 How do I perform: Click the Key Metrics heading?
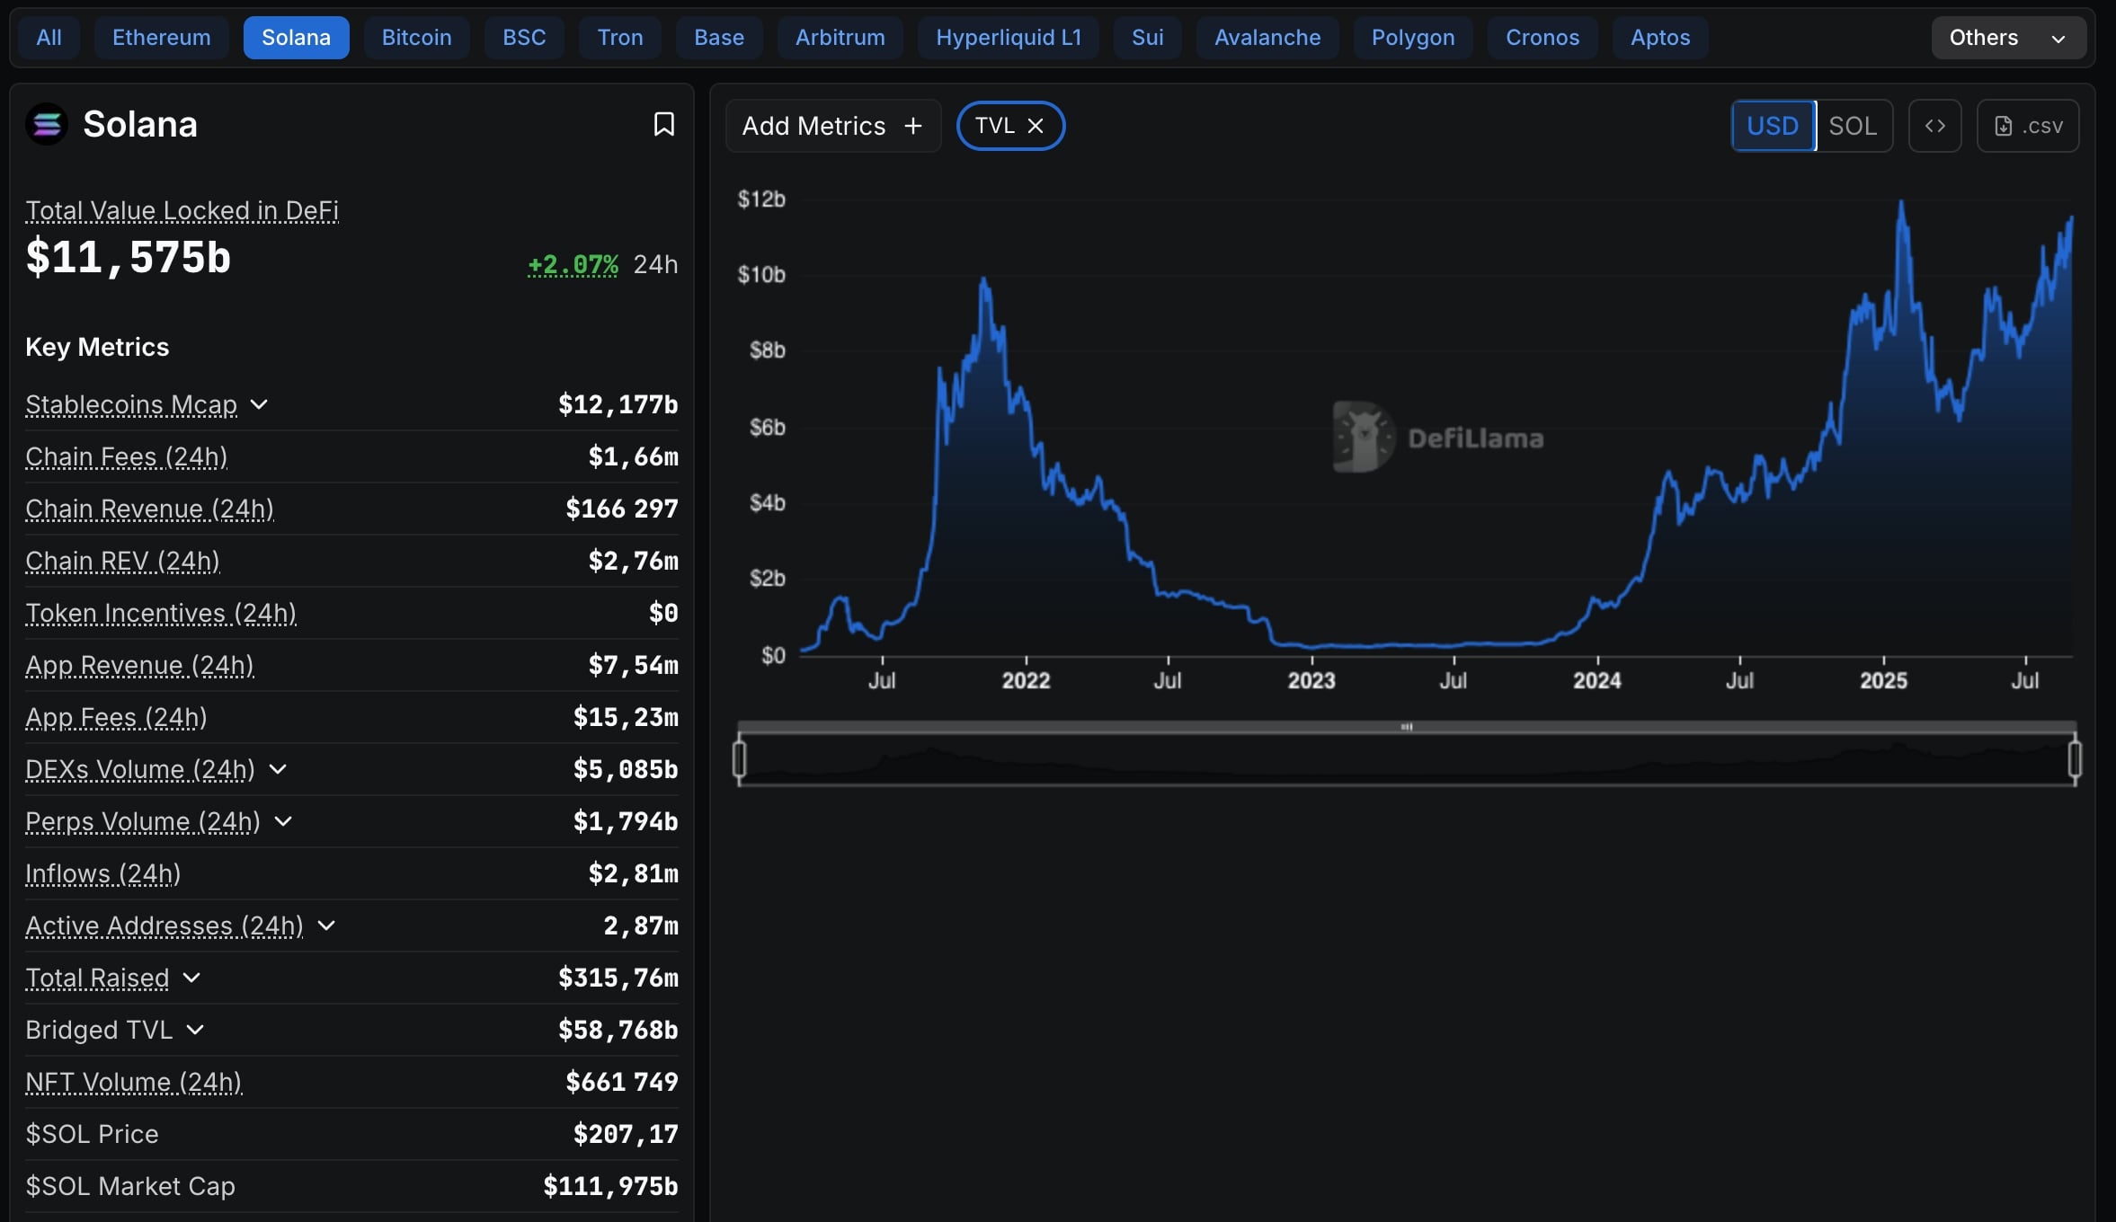pos(97,347)
